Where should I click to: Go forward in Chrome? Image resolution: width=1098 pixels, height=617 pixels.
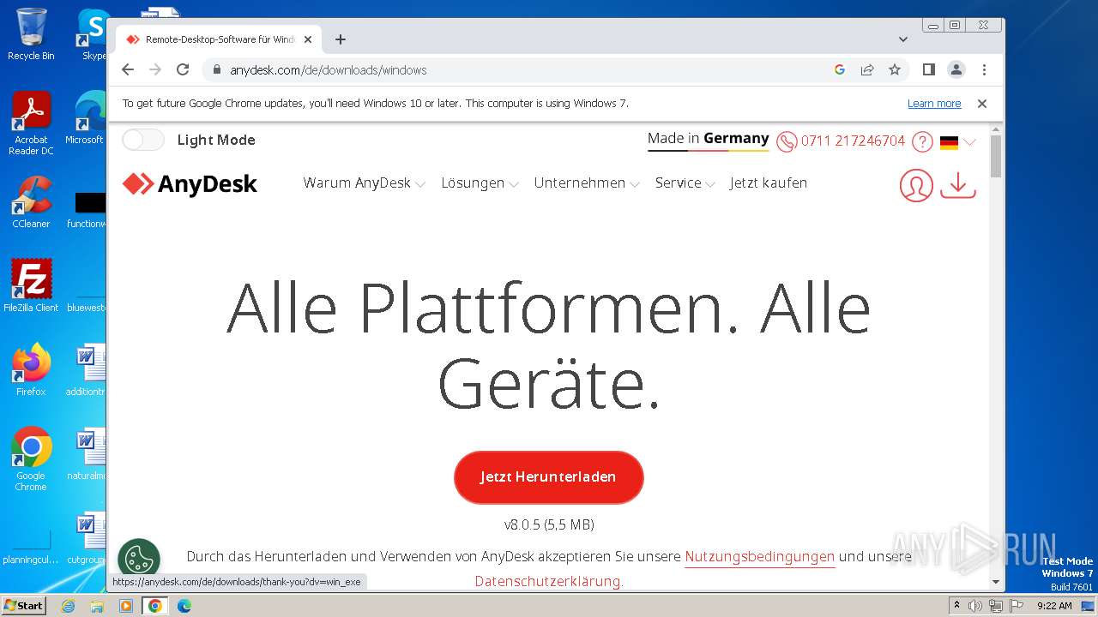[x=155, y=70]
